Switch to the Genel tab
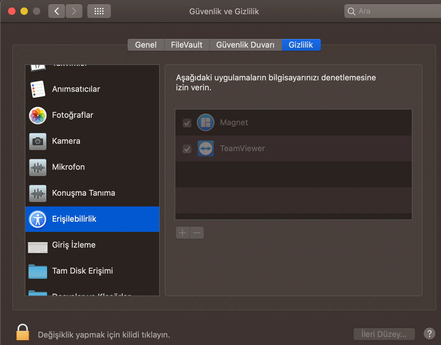 [x=146, y=45]
